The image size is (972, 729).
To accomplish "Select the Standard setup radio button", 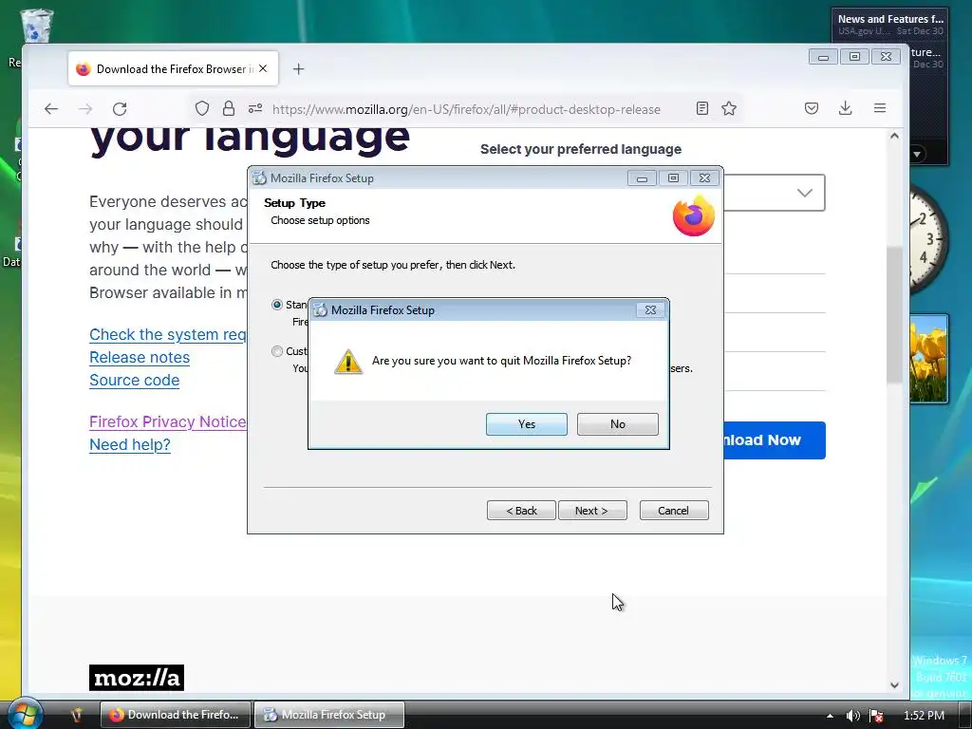I will pos(277,305).
